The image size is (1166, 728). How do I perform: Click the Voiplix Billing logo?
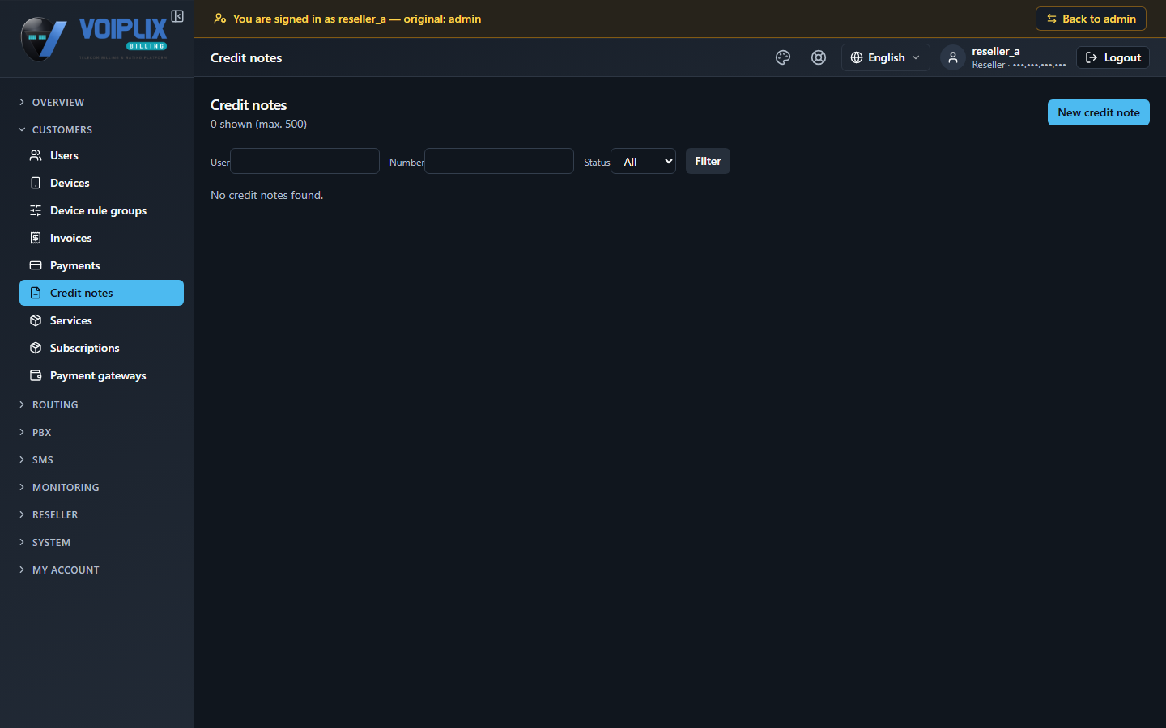tap(94, 39)
